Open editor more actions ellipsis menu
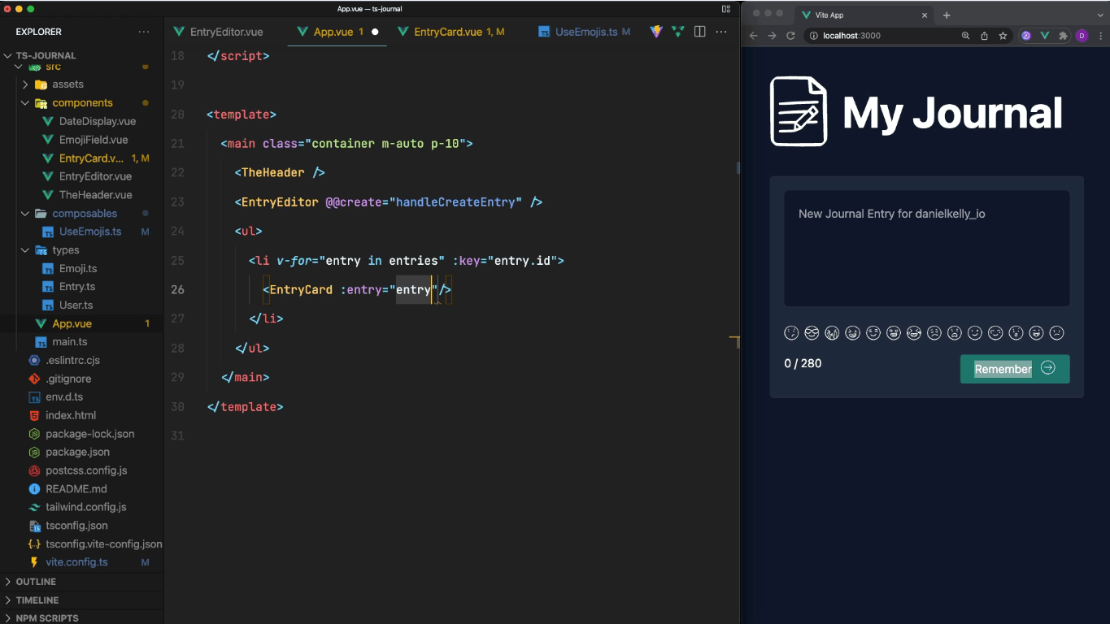The height and width of the screenshot is (624, 1110). click(x=720, y=32)
